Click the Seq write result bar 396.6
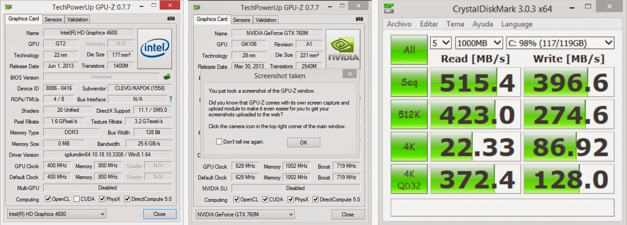Viewport: 627px width, 225px height. pos(569,83)
